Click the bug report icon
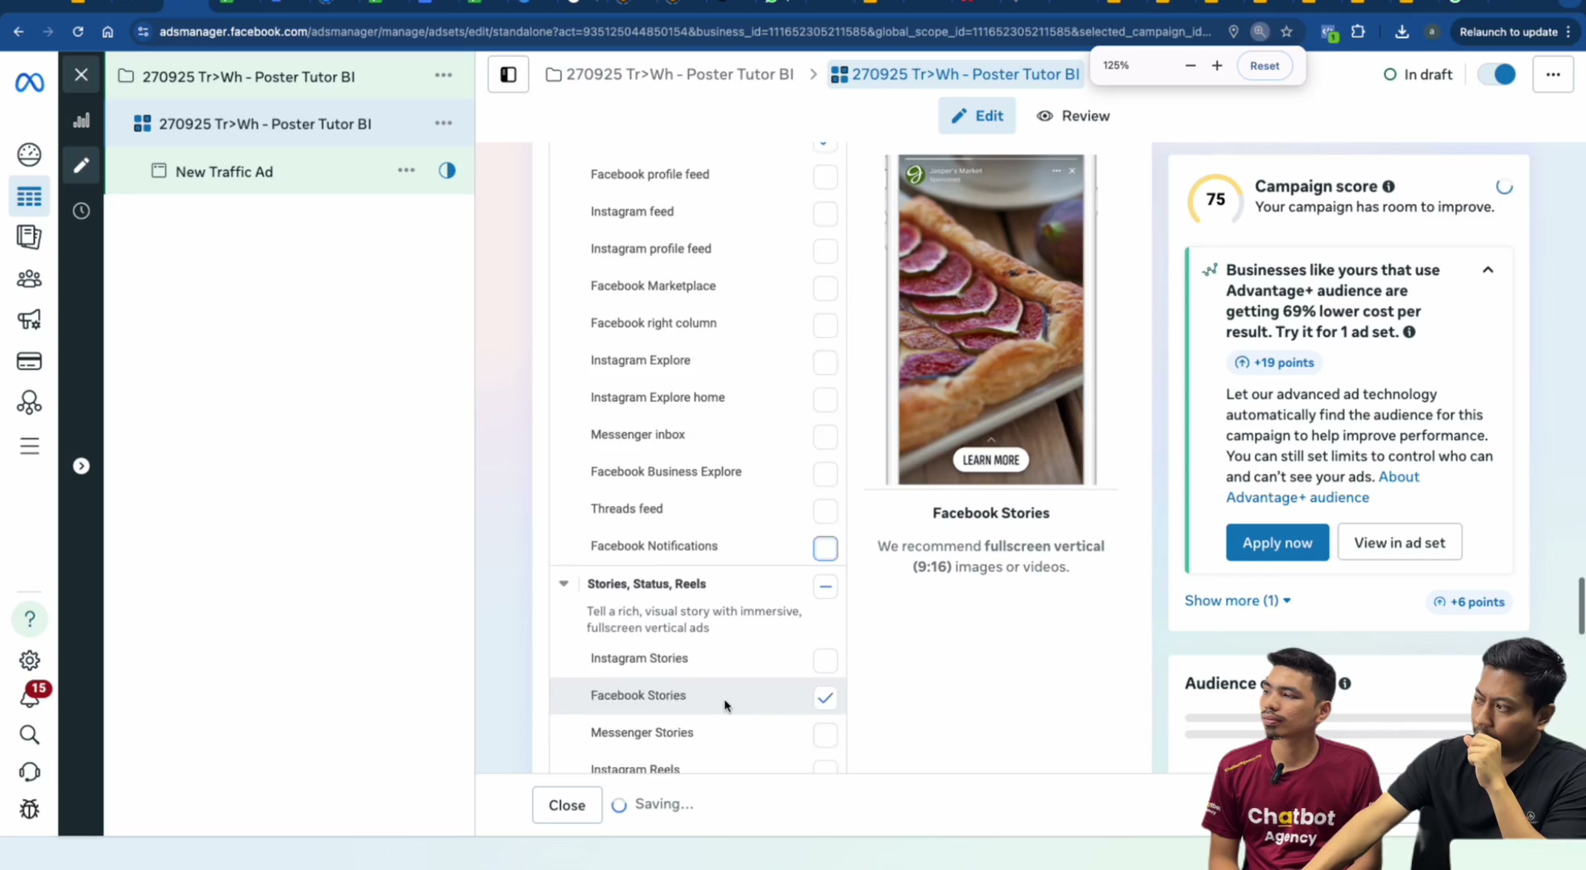This screenshot has height=870, width=1586. [29, 809]
